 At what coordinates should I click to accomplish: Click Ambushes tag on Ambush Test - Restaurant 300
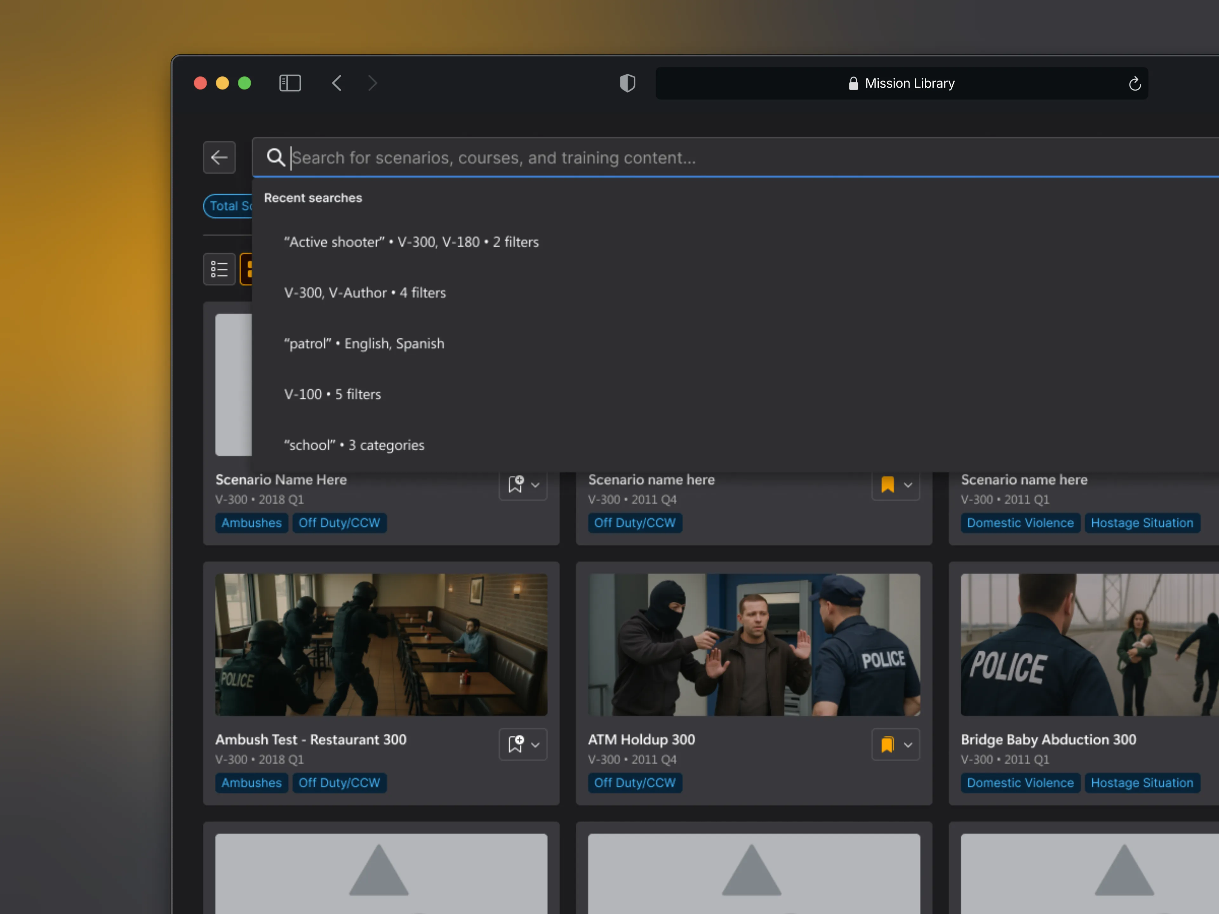click(251, 783)
